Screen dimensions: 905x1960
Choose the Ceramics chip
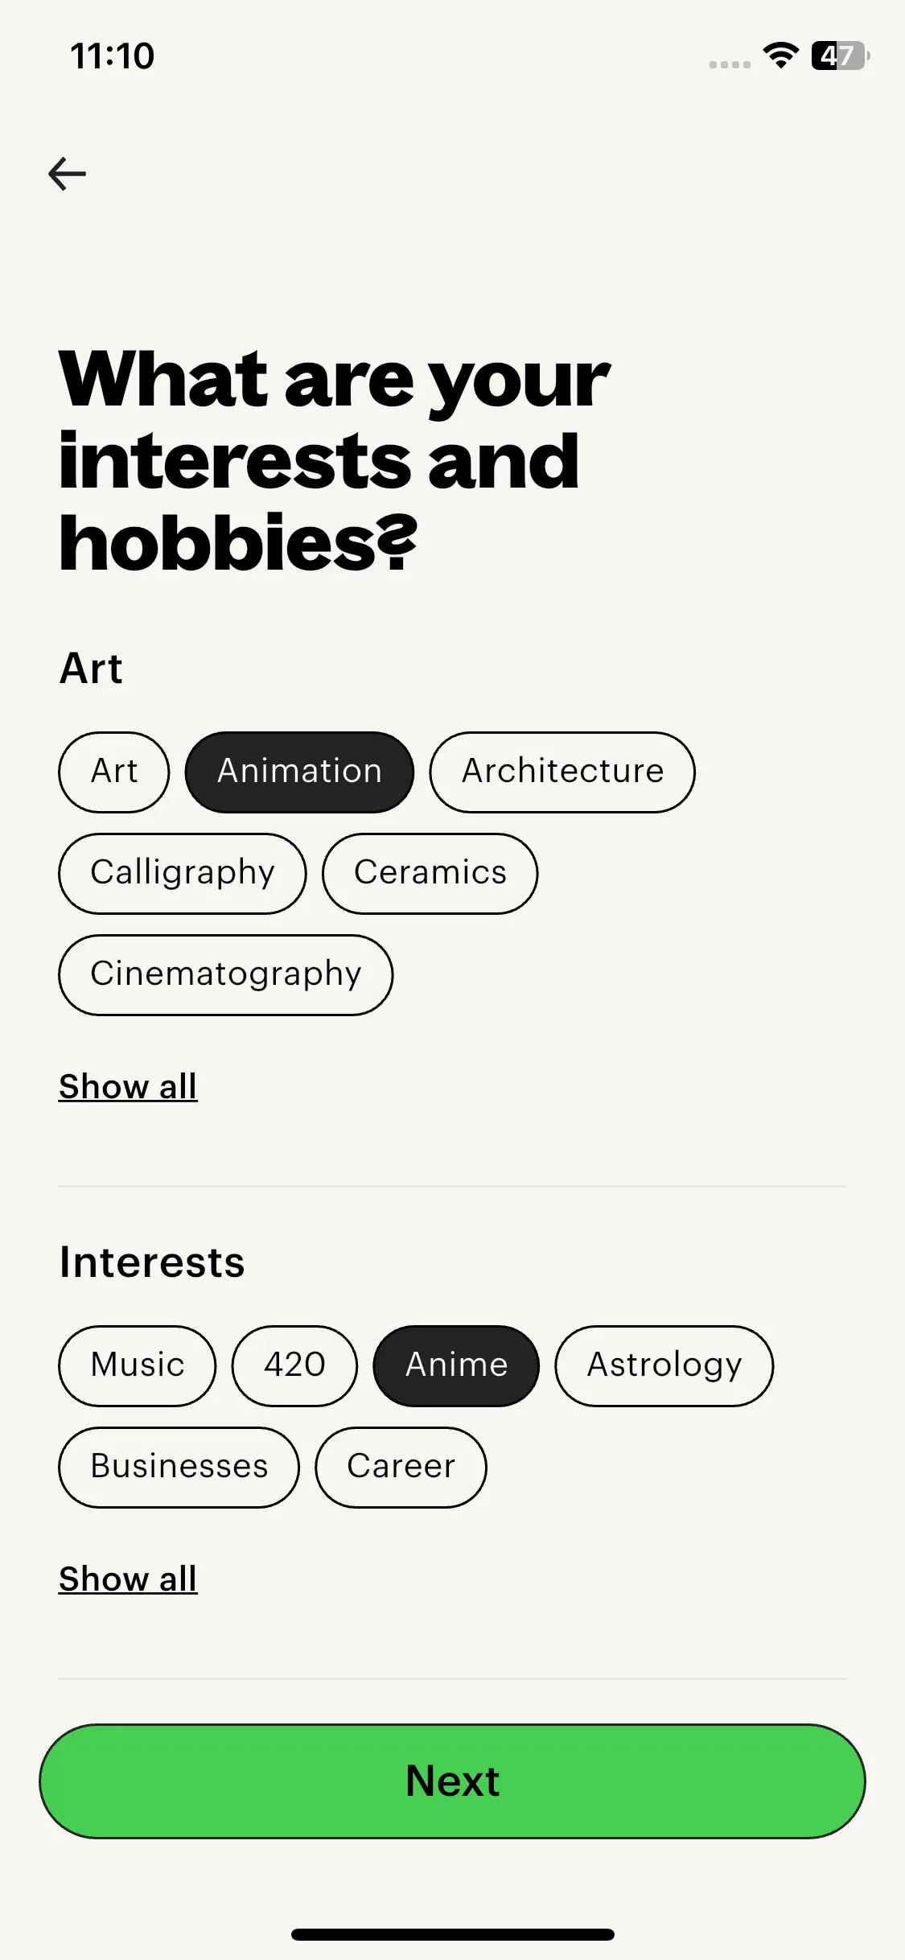[x=430, y=873]
